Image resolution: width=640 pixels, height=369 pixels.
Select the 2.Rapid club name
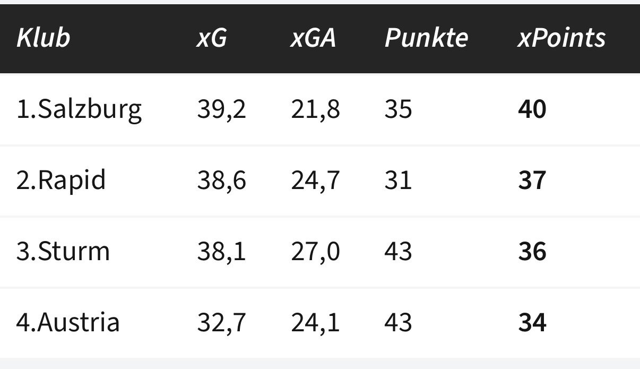(61, 181)
